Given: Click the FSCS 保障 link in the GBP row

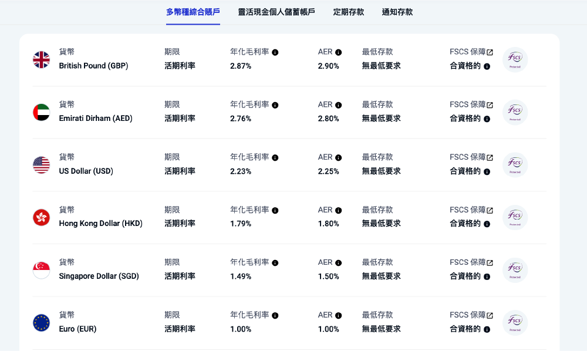Looking at the screenshot, I should [467, 52].
